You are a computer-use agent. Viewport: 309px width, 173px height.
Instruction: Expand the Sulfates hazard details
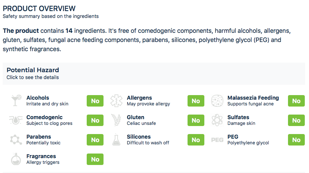(238, 117)
